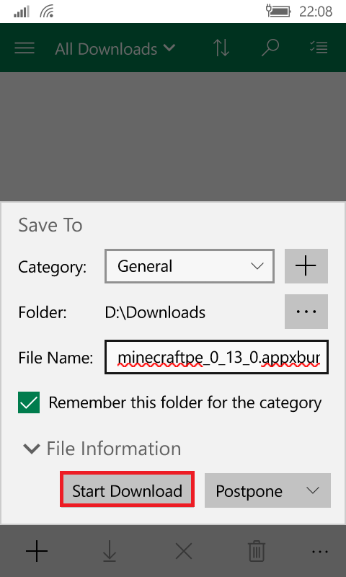
Task: Browse for folder with the ellipsis button
Action: point(306,312)
